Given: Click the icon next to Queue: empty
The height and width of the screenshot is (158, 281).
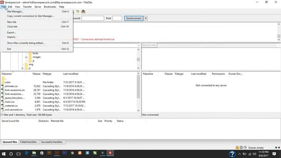Looking at the screenshot, I should point(245,147).
